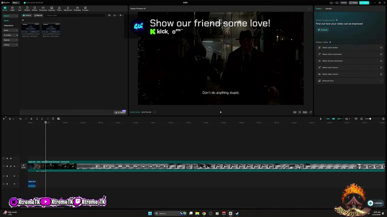Select Subprojects in the sidebar
Screen dimensions: 387x217
[8, 25]
